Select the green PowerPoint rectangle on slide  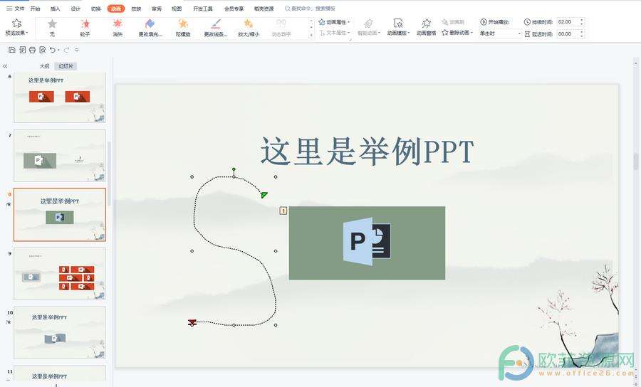click(x=367, y=243)
